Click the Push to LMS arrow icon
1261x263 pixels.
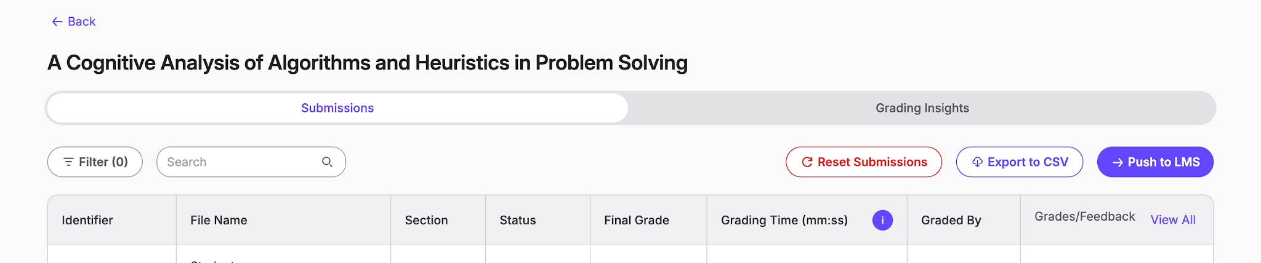(x=1118, y=163)
